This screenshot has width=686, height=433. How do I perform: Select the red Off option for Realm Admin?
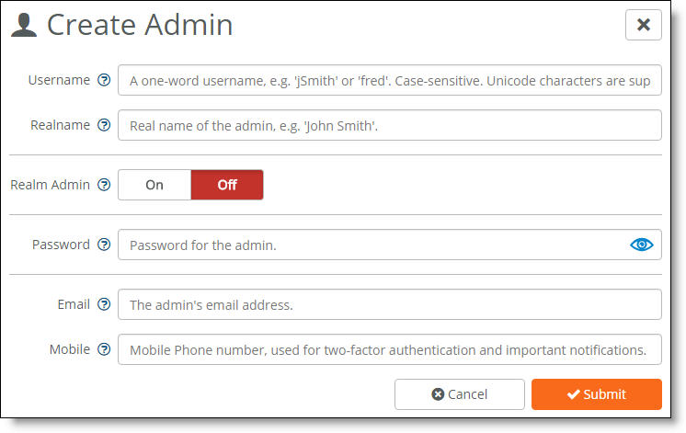pyautogui.click(x=227, y=185)
